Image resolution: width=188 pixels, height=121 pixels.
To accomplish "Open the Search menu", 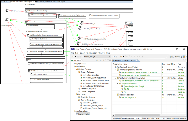I will coord(82,53).
